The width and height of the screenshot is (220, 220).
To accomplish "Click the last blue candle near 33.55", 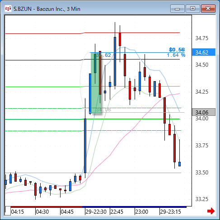I will pyautogui.click(x=179, y=164).
